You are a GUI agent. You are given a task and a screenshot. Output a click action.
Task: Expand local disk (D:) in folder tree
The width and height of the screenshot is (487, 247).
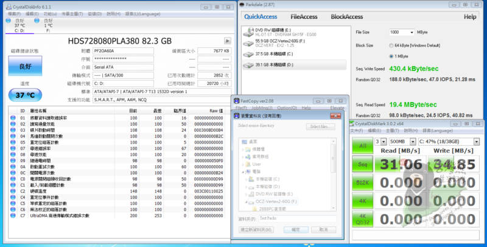click(247, 187)
